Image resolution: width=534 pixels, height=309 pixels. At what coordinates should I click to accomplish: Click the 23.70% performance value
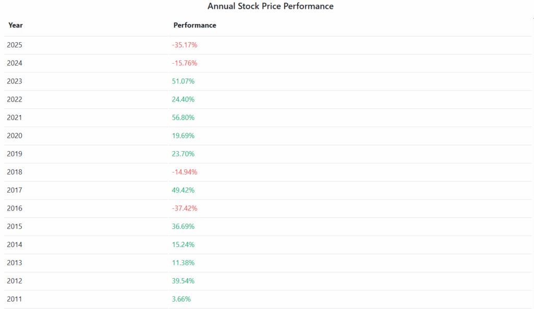click(x=183, y=154)
